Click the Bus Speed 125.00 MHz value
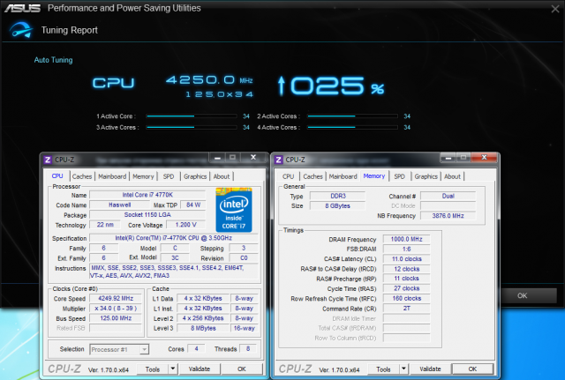 point(116,318)
